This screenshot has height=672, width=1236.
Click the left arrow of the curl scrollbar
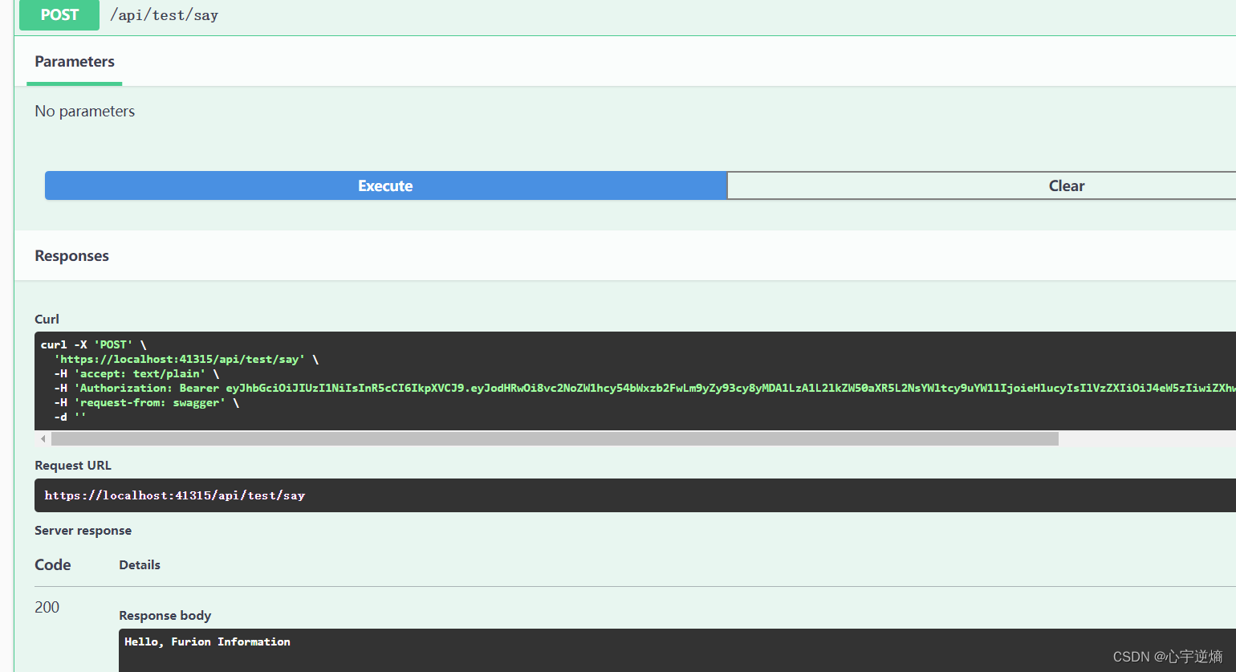pos(42,438)
